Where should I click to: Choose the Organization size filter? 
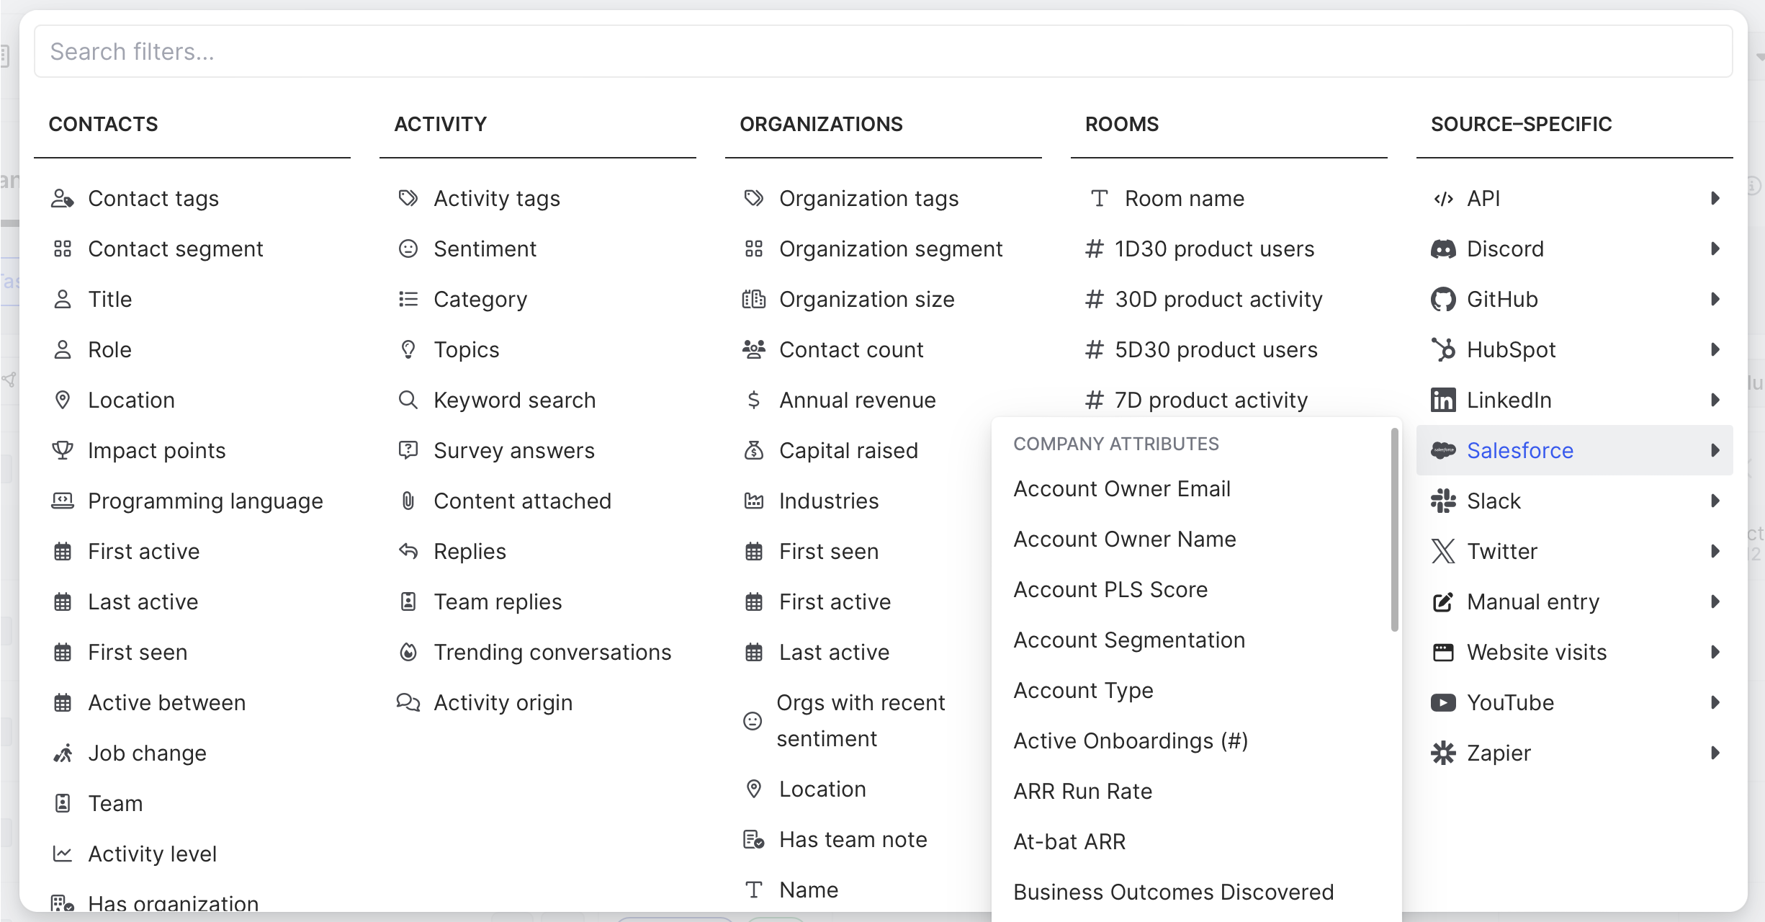(866, 300)
